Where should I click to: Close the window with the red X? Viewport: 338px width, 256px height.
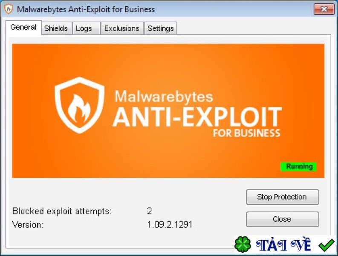pos(324,9)
